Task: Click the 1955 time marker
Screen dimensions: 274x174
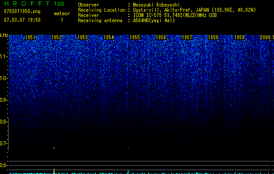Action: click(135, 37)
